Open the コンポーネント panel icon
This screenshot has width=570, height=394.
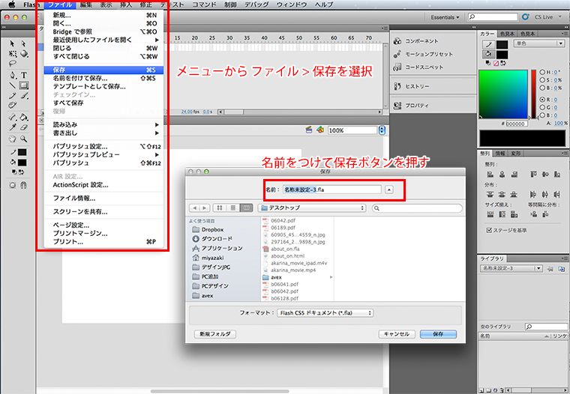click(x=397, y=41)
